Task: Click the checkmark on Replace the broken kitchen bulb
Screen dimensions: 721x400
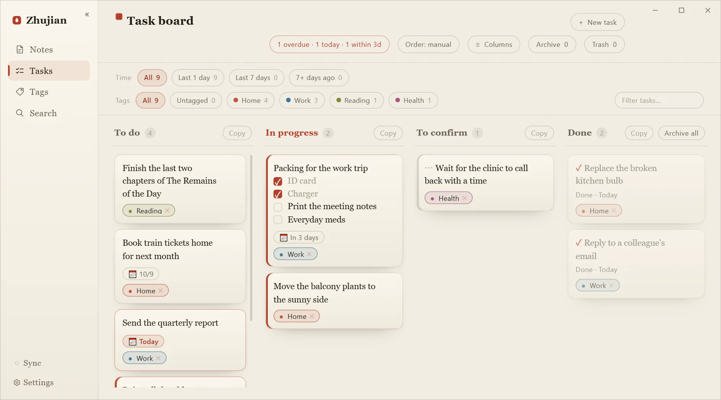Action: (579, 168)
